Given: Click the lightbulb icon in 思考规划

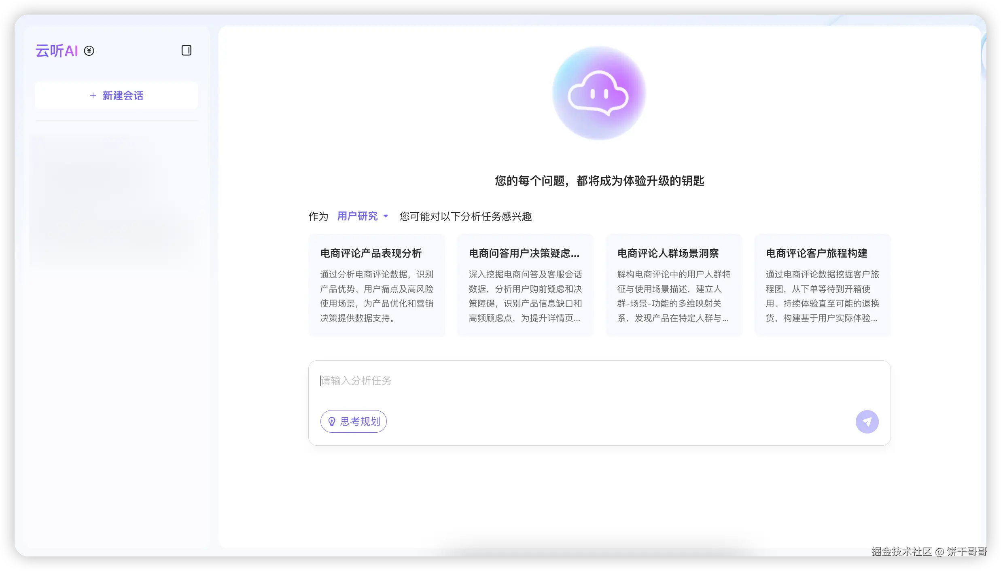Looking at the screenshot, I should (x=332, y=421).
